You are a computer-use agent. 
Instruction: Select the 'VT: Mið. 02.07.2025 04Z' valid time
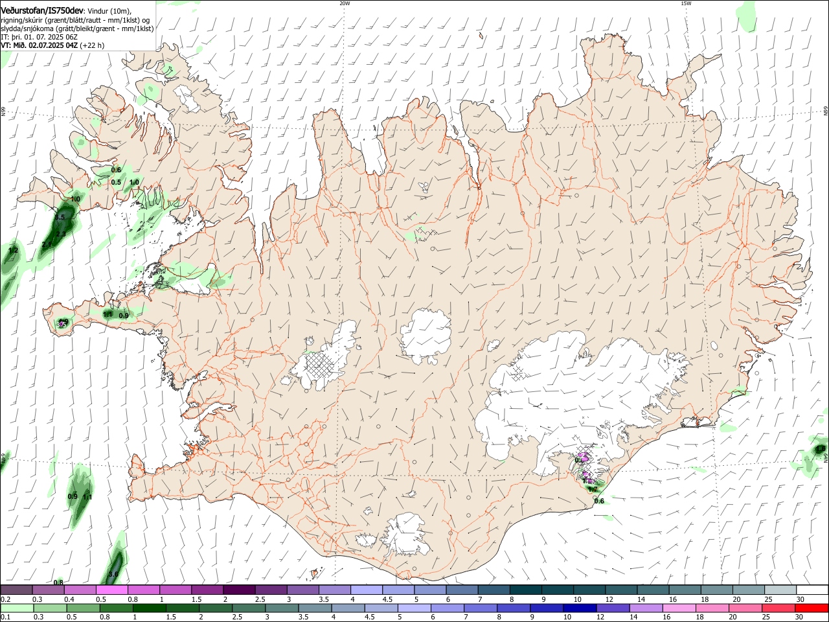pos(40,45)
